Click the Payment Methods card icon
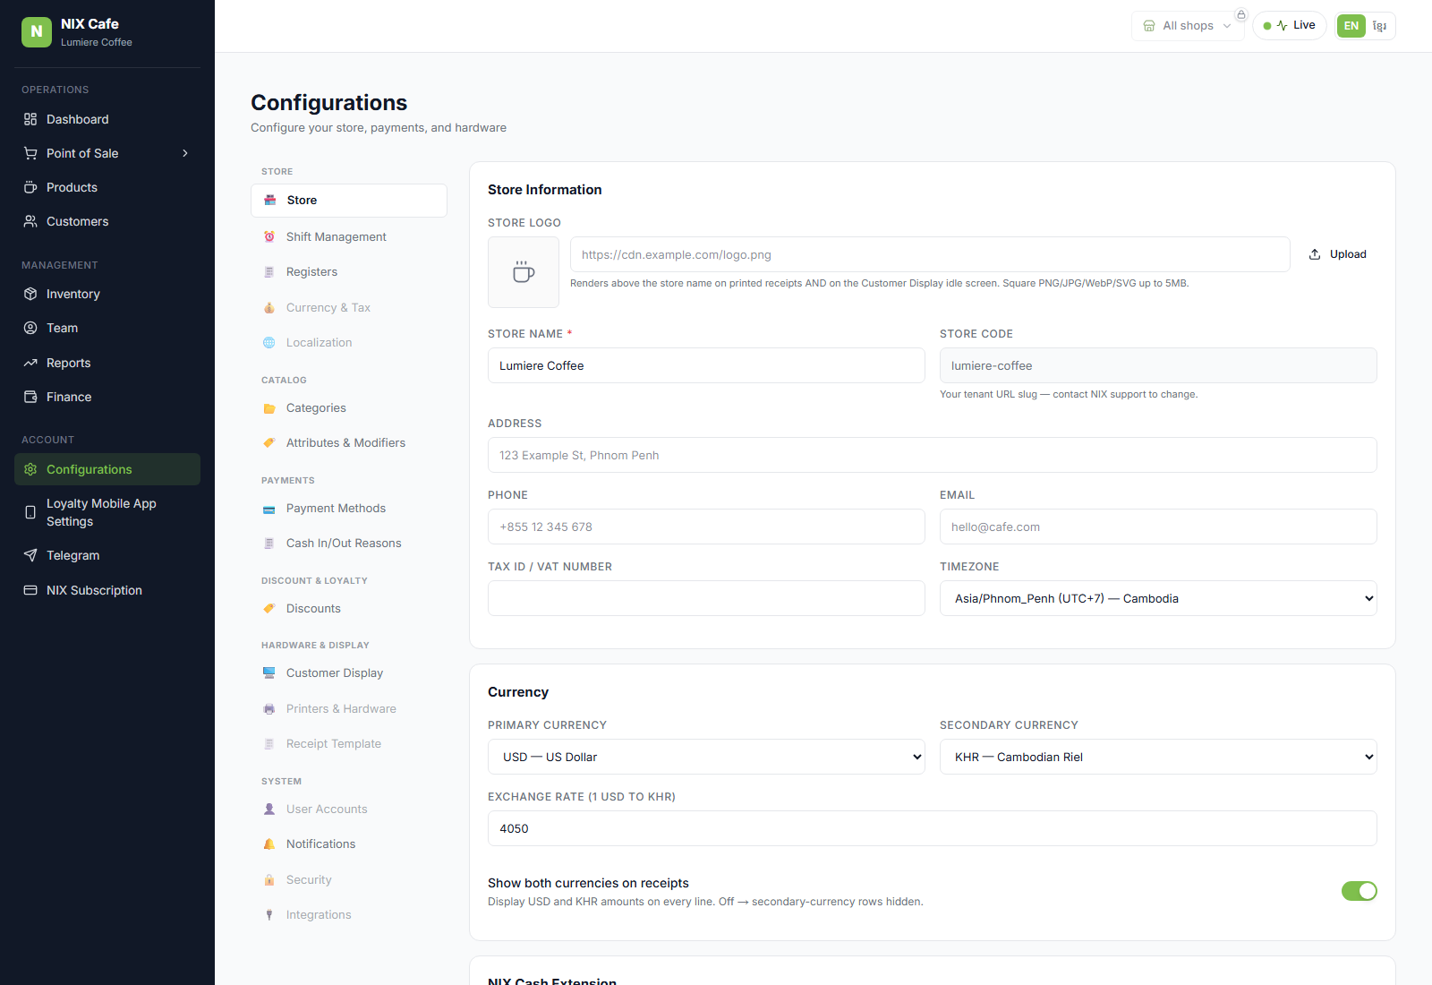Screen dimensions: 1432x985 (269, 509)
